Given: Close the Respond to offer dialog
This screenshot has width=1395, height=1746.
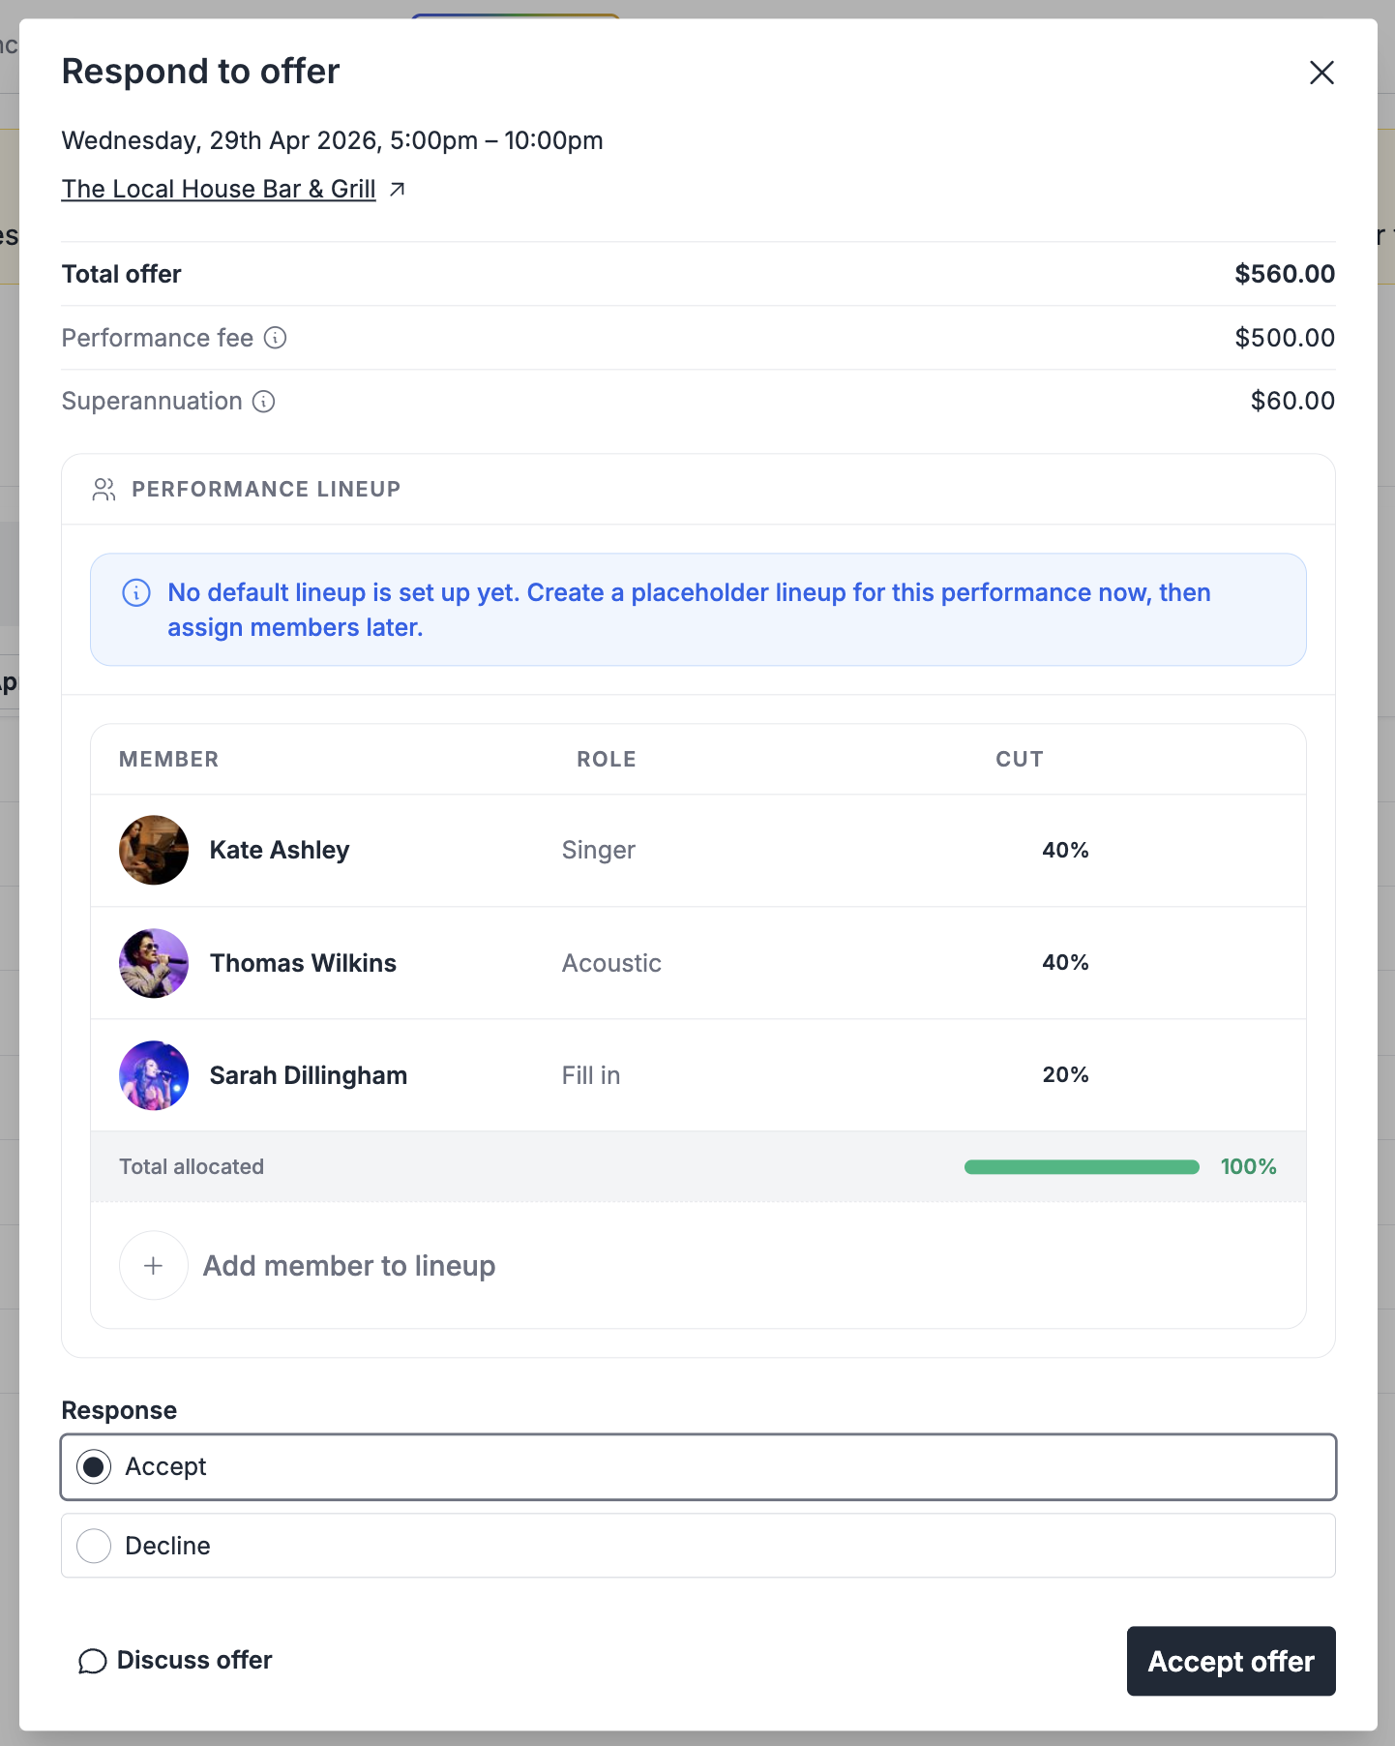Looking at the screenshot, I should pyautogui.click(x=1321, y=73).
